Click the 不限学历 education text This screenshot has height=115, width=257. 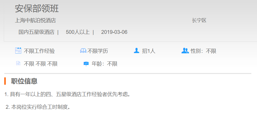click(x=98, y=51)
